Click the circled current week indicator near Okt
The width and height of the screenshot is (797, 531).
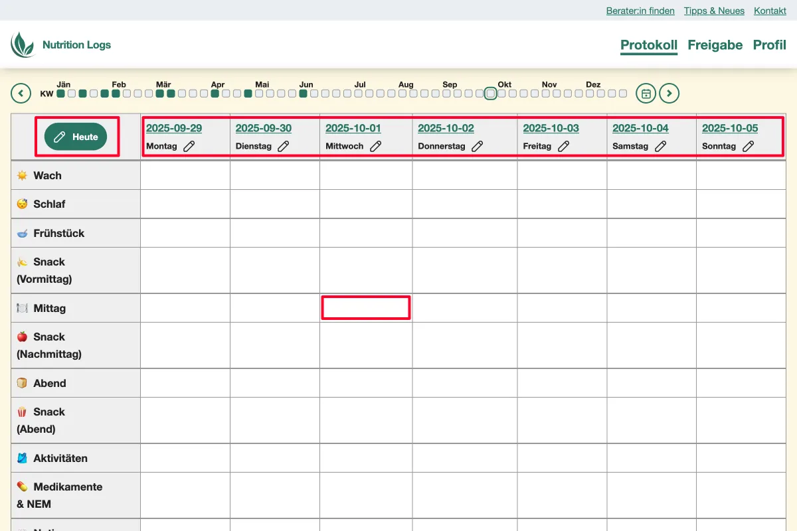pyautogui.click(x=490, y=94)
